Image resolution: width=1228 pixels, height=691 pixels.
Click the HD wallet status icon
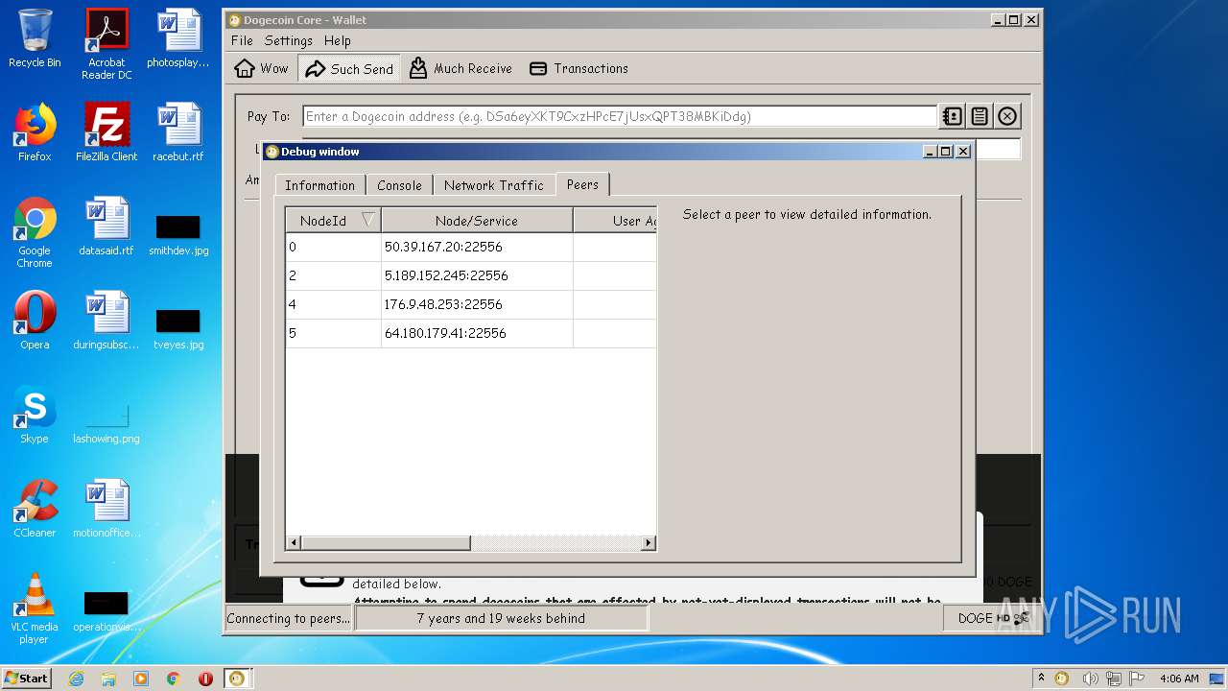[x=1004, y=618]
